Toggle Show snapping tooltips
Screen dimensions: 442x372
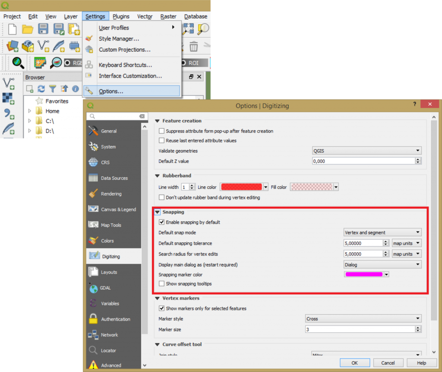click(x=162, y=284)
